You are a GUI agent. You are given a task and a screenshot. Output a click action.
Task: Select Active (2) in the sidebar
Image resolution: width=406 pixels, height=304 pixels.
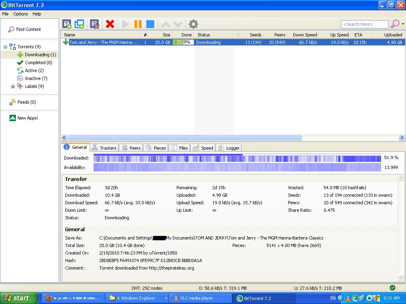(30, 70)
